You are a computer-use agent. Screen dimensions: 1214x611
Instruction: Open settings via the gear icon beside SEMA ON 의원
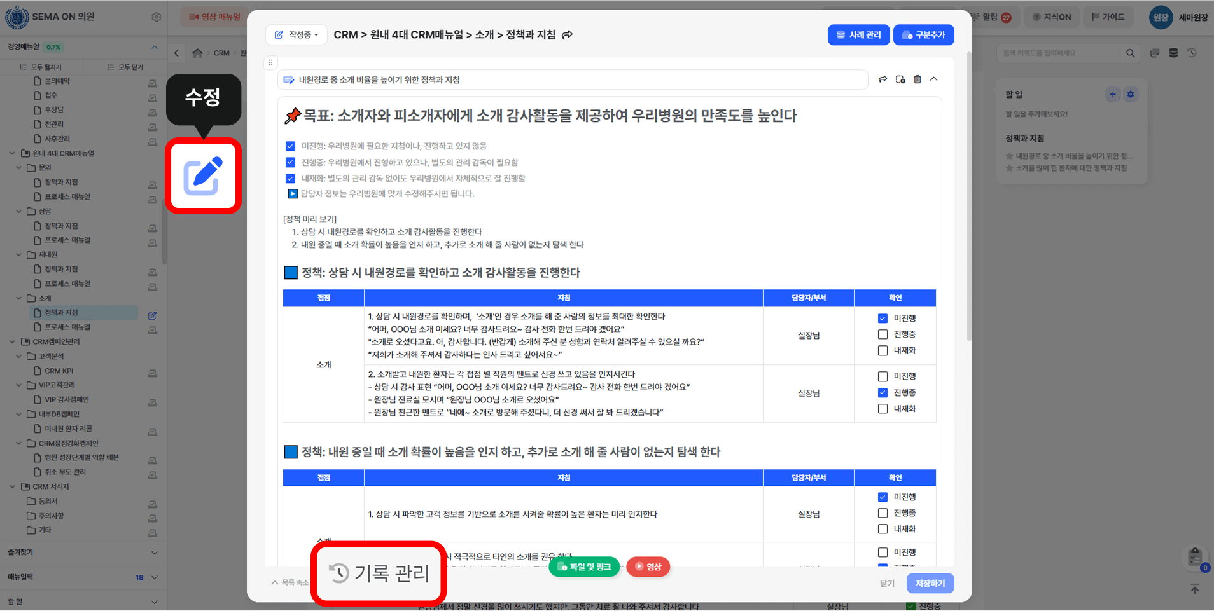tap(157, 17)
